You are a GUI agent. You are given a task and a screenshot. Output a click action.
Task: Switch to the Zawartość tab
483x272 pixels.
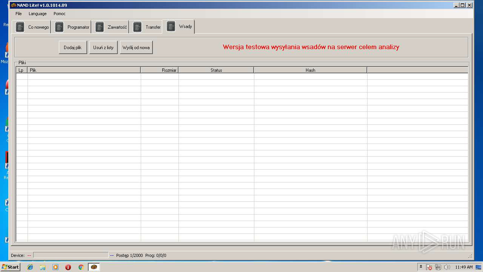(x=111, y=27)
